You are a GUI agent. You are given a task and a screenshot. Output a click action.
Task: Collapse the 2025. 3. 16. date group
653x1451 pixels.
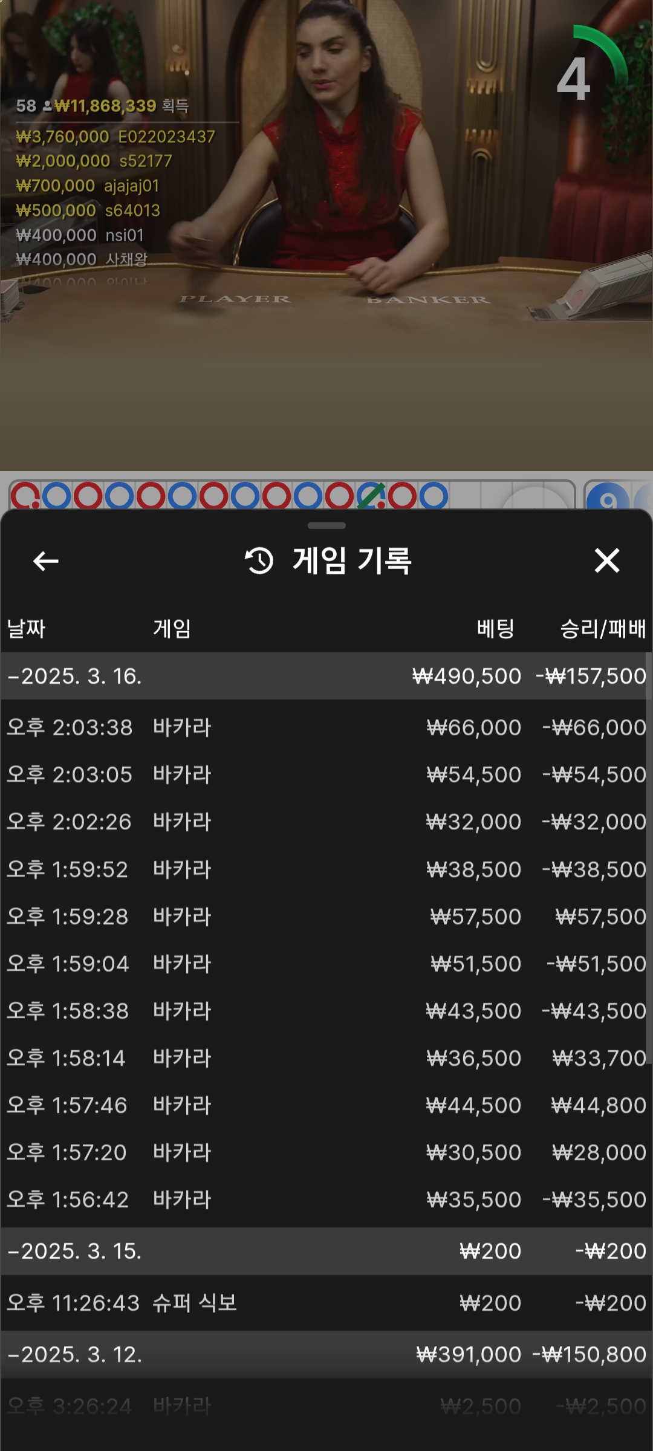point(75,676)
